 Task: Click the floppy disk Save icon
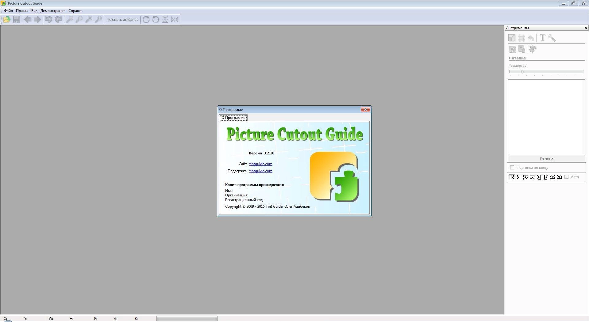16,20
